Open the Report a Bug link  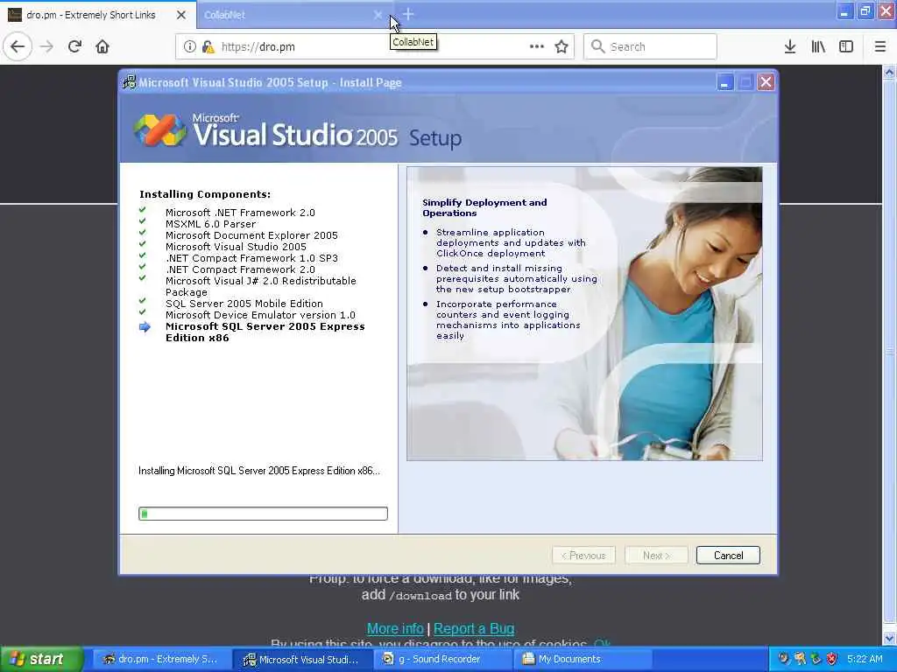pyautogui.click(x=474, y=628)
